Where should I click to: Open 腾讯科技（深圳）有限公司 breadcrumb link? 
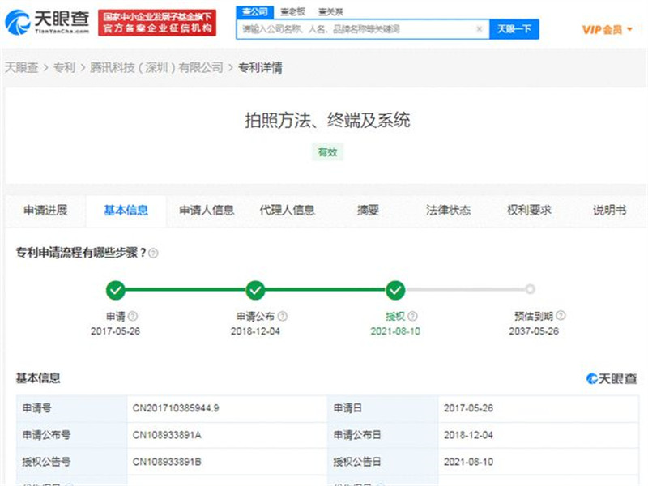pyautogui.click(x=156, y=67)
